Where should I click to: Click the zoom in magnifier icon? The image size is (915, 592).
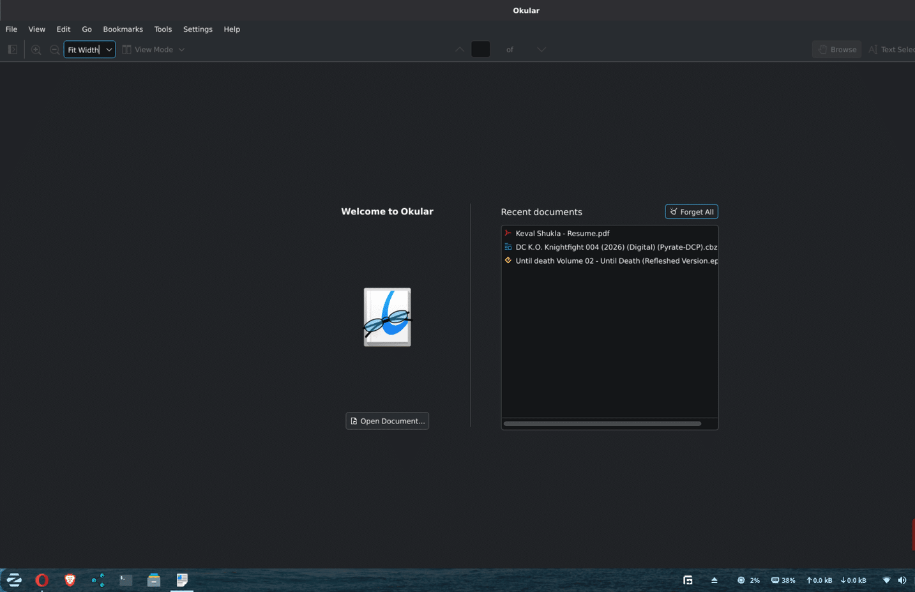[36, 49]
